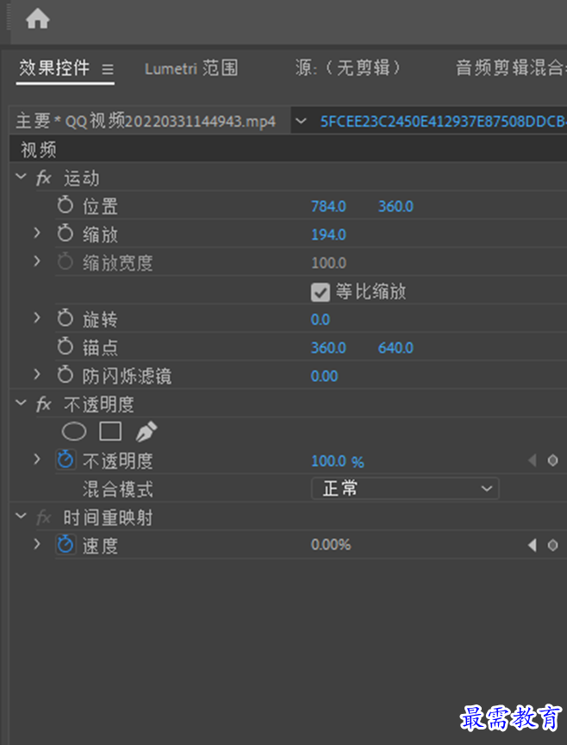Toggle animation stopwatch for 速度
567x745 pixels.
click(x=65, y=544)
